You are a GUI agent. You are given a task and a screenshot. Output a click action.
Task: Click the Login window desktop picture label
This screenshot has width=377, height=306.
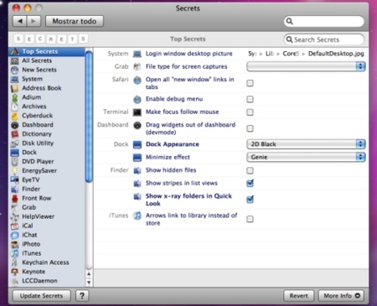[189, 54]
